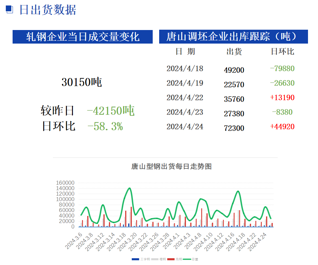Select the 日期 column header

[185, 52]
